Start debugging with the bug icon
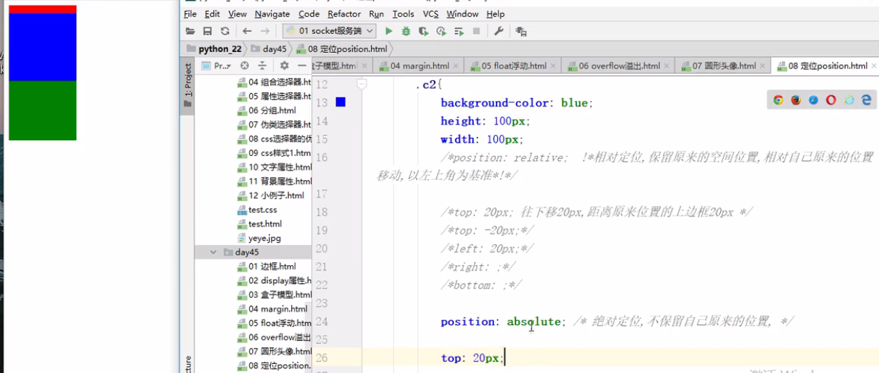Image resolution: width=879 pixels, height=373 pixels. 406,31
